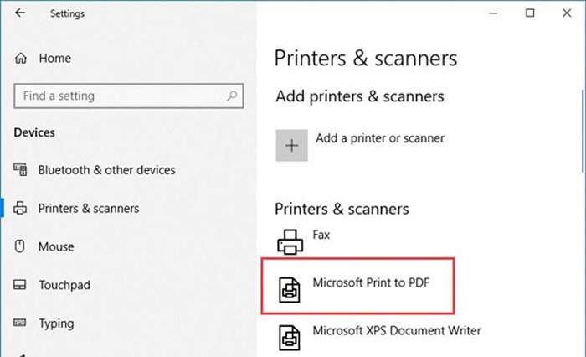Click Add a printer or scanner text
This screenshot has height=357, width=586.
[380, 138]
